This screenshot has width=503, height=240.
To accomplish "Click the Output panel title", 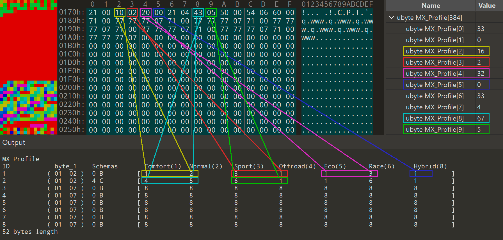I will click(14, 143).
